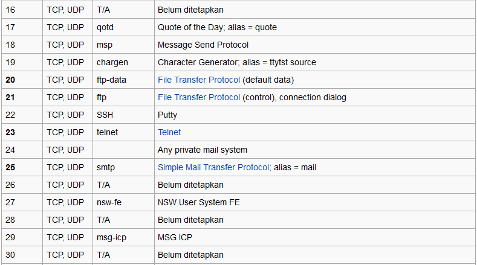Click the Telnet link

click(169, 132)
